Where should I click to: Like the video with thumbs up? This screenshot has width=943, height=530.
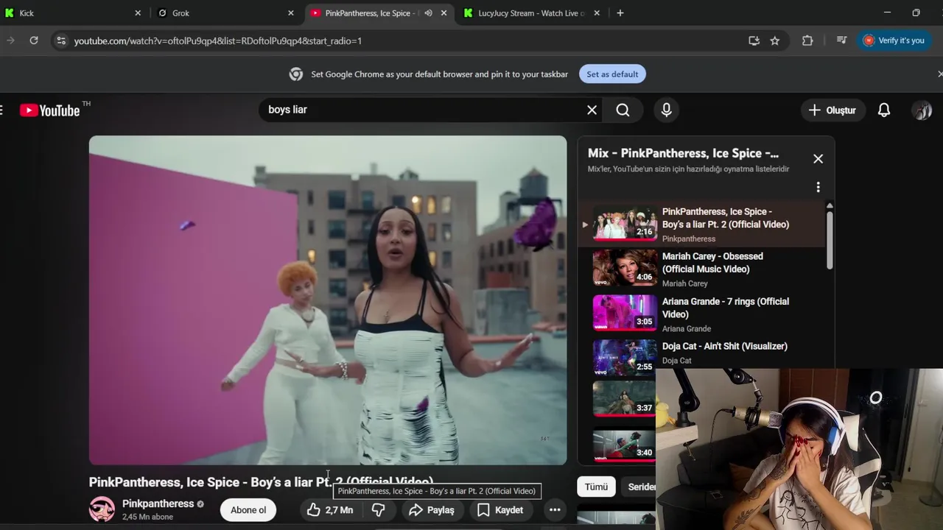329,509
